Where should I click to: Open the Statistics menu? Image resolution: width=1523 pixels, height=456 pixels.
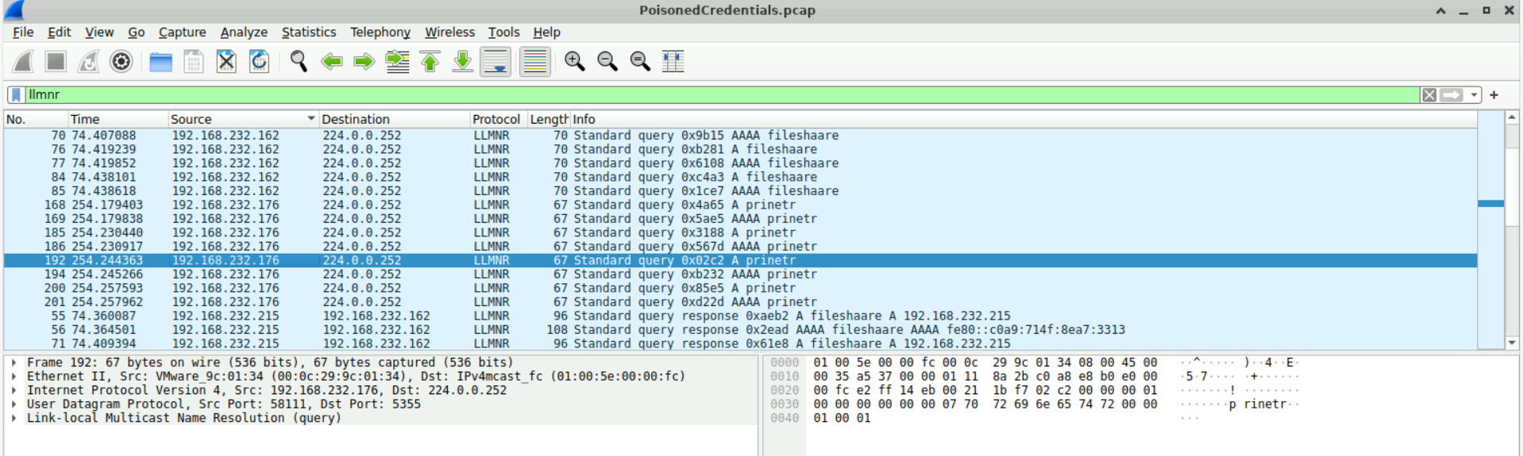[309, 33]
